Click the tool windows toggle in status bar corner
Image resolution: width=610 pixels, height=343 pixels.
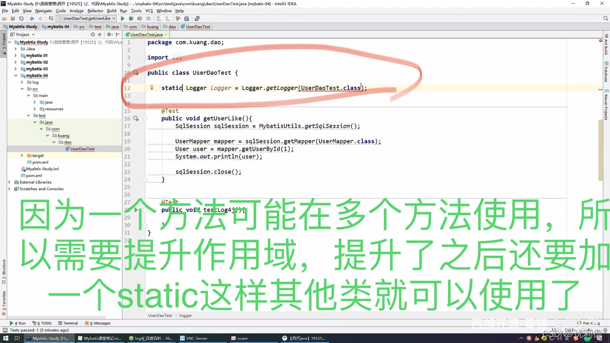(4, 330)
